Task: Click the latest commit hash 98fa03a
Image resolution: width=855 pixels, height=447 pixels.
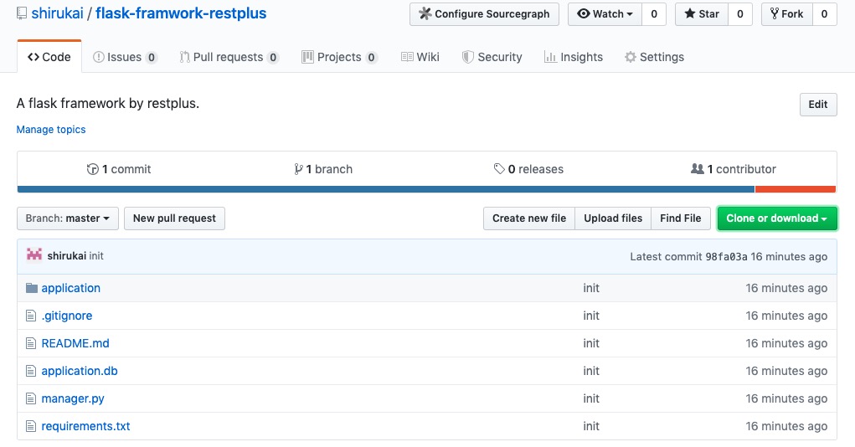Action: (726, 256)
